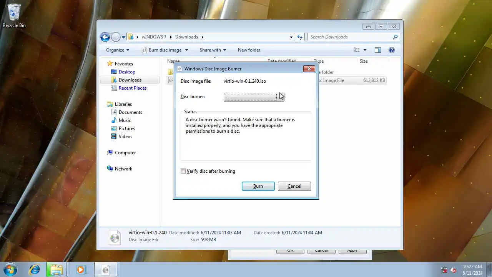Change view with the views icon

(357, 50)
